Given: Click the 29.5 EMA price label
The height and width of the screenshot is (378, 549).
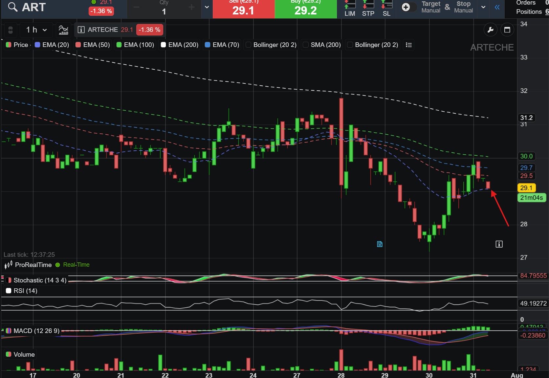Looking at the screenshot, I should (526, 176).
